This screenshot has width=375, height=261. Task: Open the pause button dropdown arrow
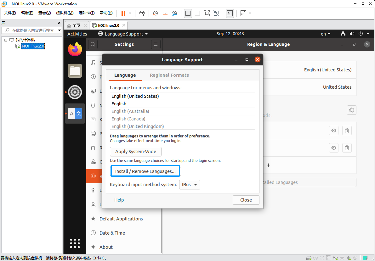coord(130,13)
